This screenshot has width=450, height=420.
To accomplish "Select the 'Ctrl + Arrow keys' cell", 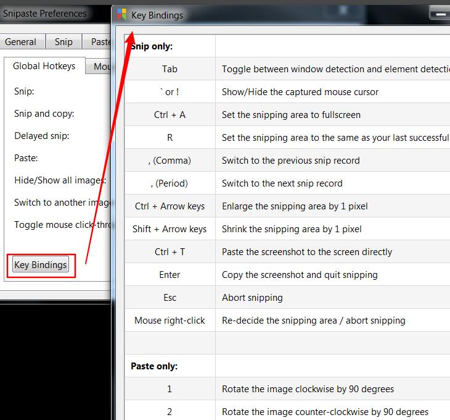I will (x=170, y=206).
